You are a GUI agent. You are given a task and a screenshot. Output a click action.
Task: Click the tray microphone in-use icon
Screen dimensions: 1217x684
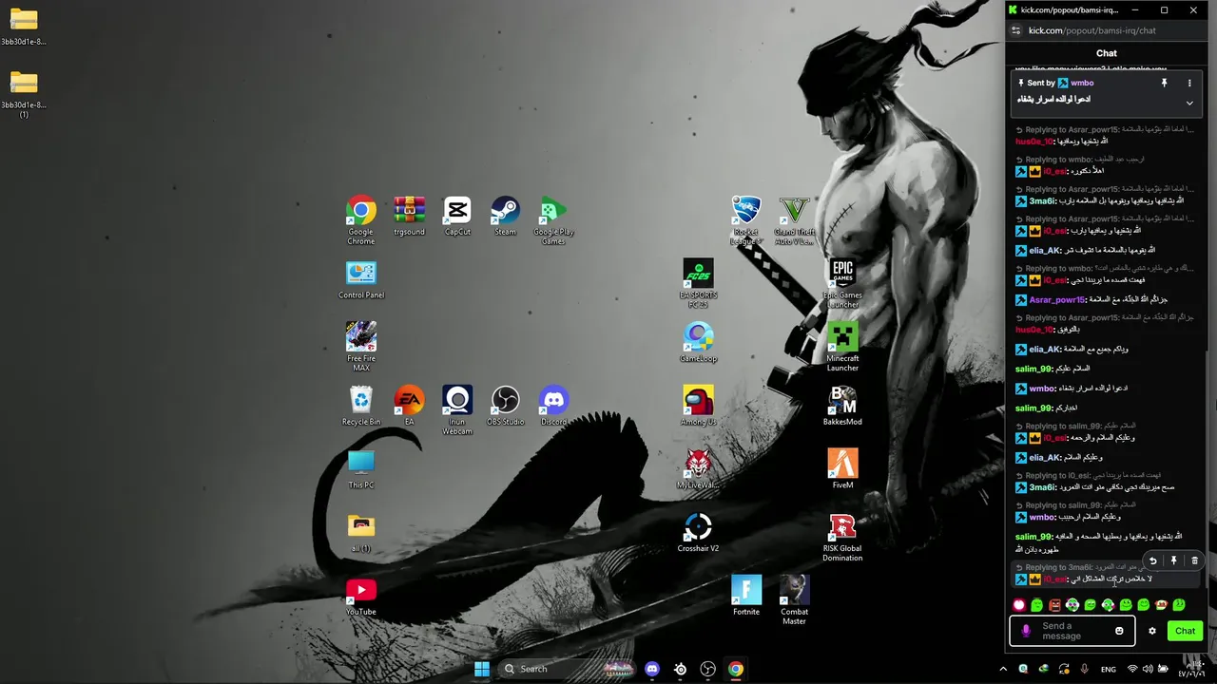coord(1086,669)
